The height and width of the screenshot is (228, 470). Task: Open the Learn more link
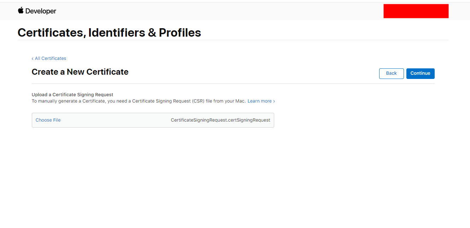(x=259, y=101)
